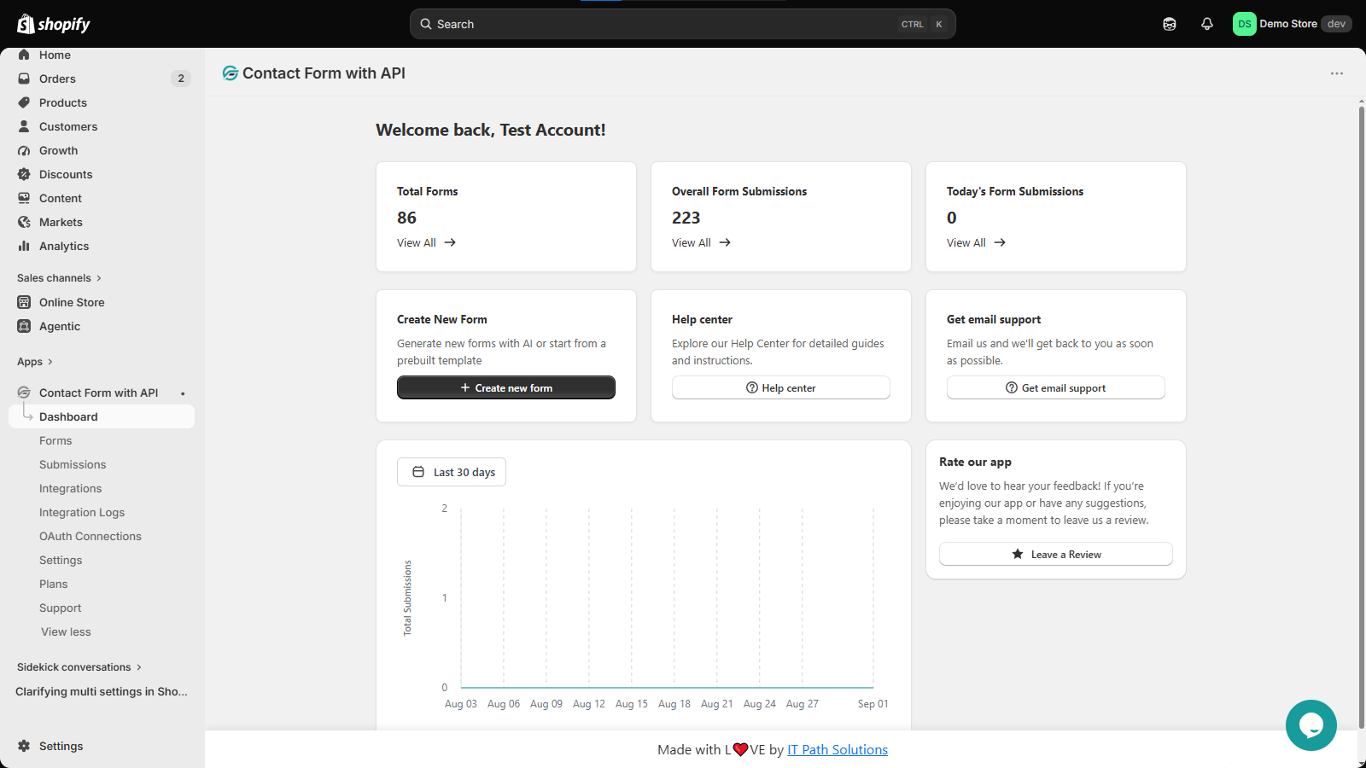Click the Orders count badge 2
The width and height of the screenshot is (1366, 768).
[x=181, y=79]
